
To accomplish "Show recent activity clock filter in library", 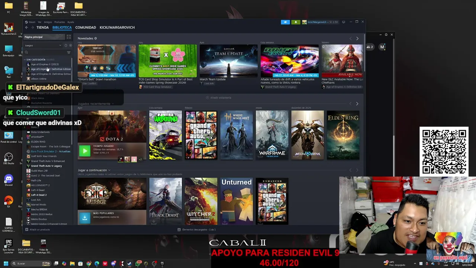I will tap(66, 45).
